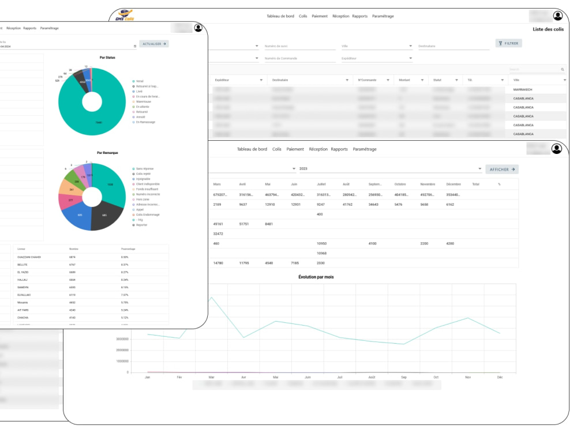Open Rapports in dashboard pie-chart window
This screenshot has height=433, width=577.
pos(30,28)
